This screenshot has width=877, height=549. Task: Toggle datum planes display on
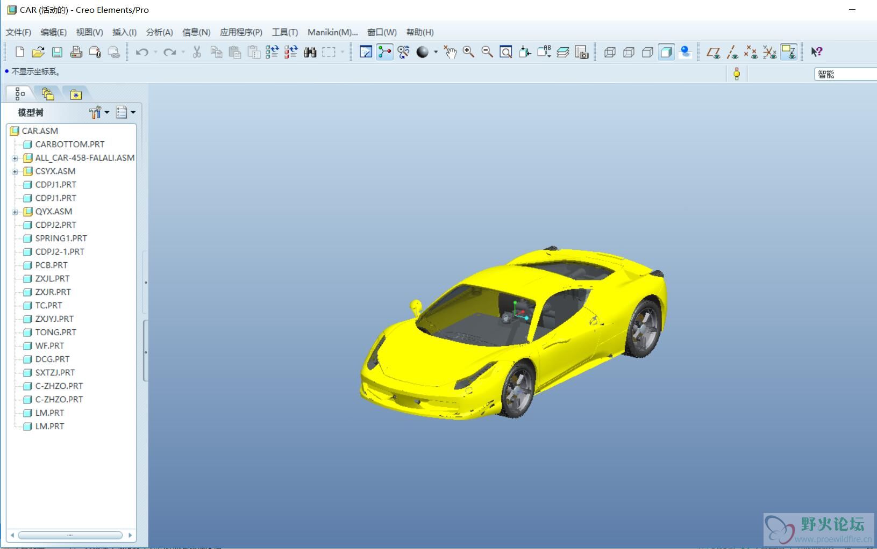pos(714,52)
